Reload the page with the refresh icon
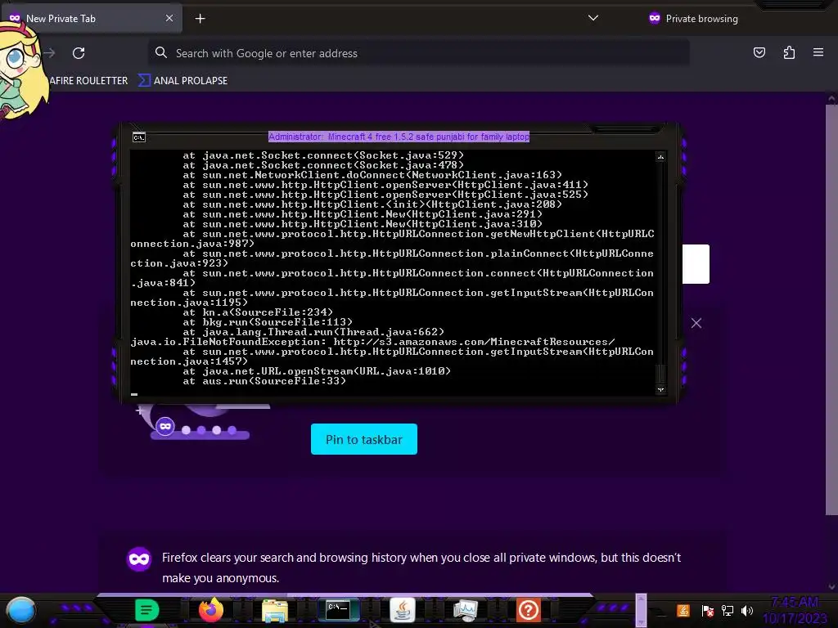This screenshot has height=628, width=838. pyautogui.click(x=79, y=53)
